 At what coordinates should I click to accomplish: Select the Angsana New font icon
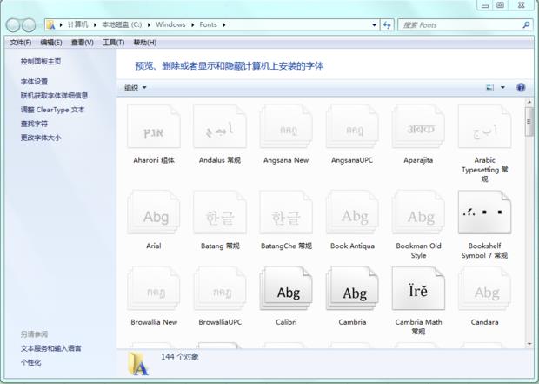(286, 126)
